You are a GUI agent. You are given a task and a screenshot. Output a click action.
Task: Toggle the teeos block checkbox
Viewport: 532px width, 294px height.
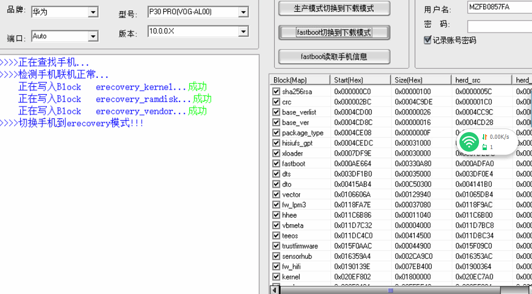click(x=276, y=235)
